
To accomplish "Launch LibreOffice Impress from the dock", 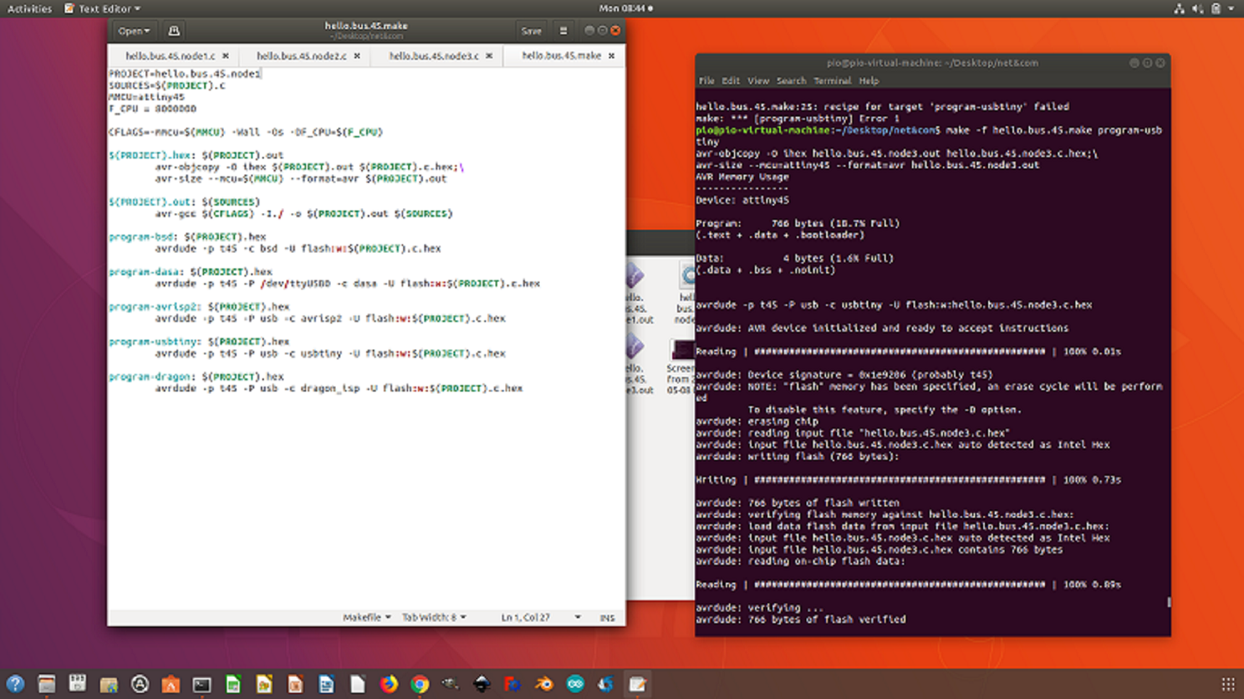I will 295,684.
